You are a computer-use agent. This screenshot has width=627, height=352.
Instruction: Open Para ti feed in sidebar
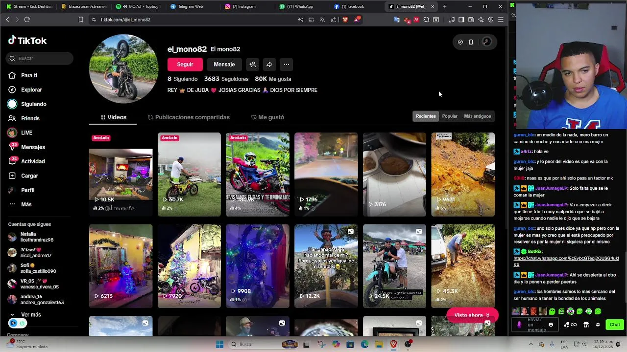point(23,75)
